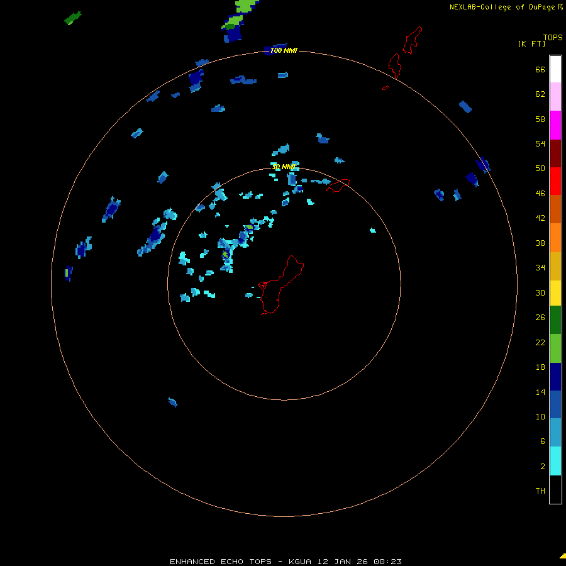566x566 pixels.
Task: Click the cyan legend swatch
Action: tap(555, 461)
